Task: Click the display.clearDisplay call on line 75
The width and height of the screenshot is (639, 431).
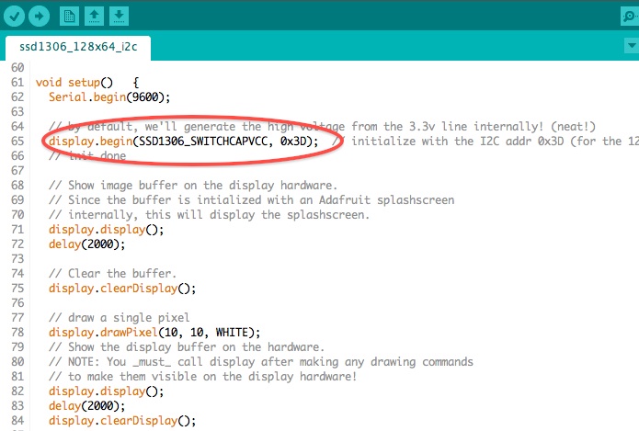Action: [x=122, y=289]
